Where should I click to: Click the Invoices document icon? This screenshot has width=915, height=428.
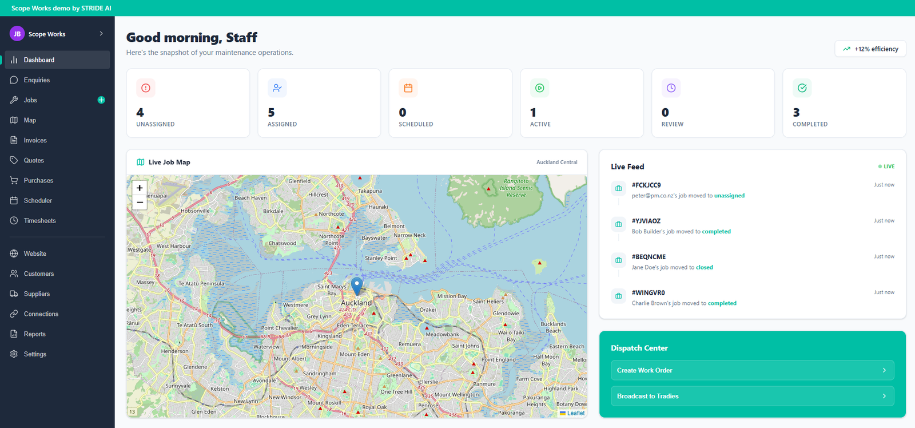click(14, 140)
